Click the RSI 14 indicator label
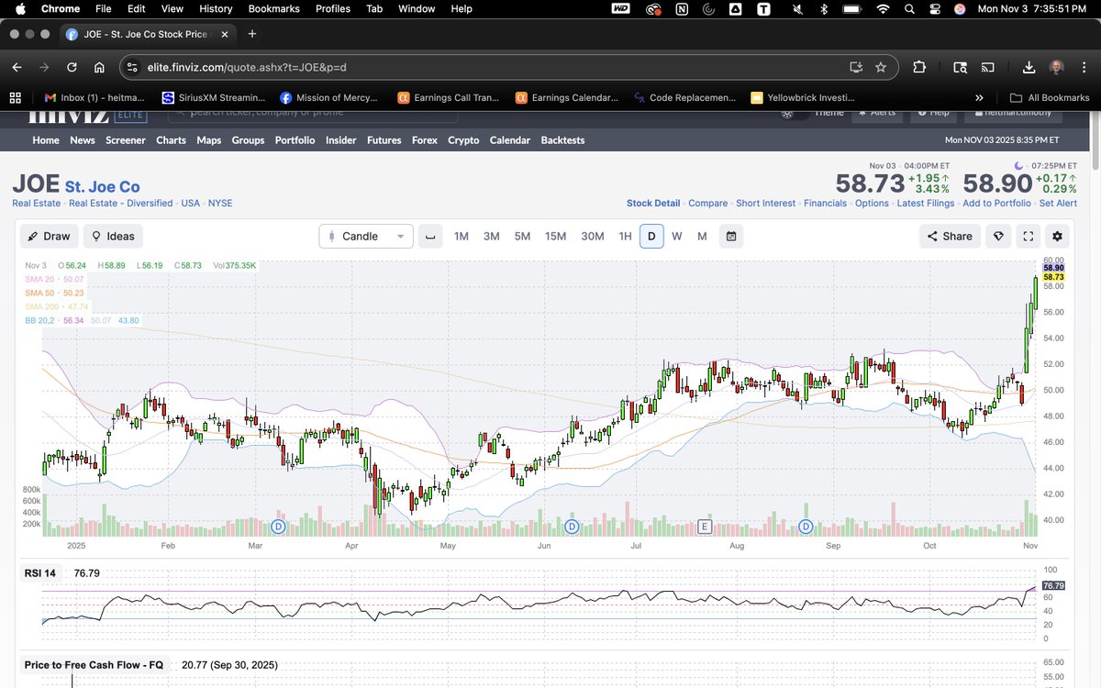This screenshot has height=688, width=1101. click(39, 572)
